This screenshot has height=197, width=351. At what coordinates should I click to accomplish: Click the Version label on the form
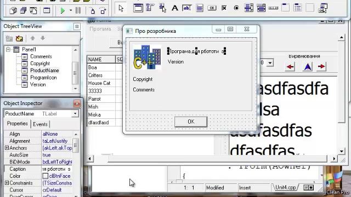pyautogui.click(x=175, y=62)
